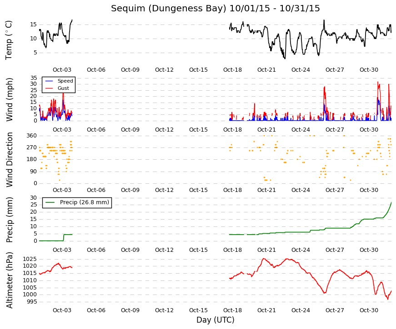
Task: Click the Precip (mm) axis label
Action: (x=9, y=220)
